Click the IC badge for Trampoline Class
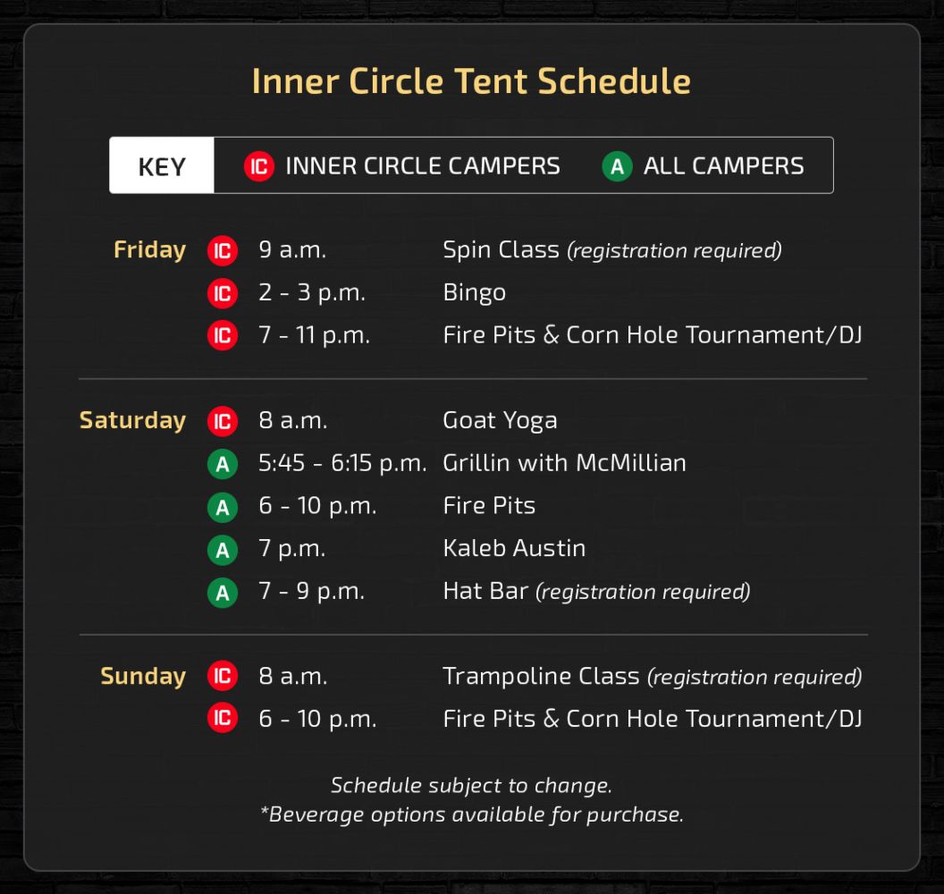Screen dimensions: 944x894 pos(223,676)
